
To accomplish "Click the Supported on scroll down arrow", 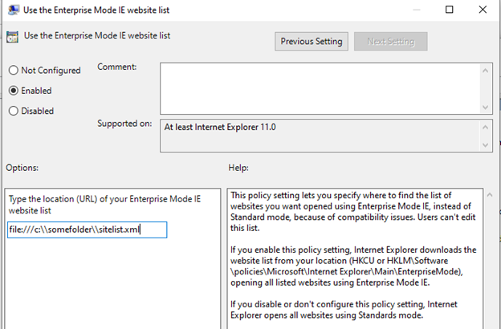I will click(x=486, y=144).
